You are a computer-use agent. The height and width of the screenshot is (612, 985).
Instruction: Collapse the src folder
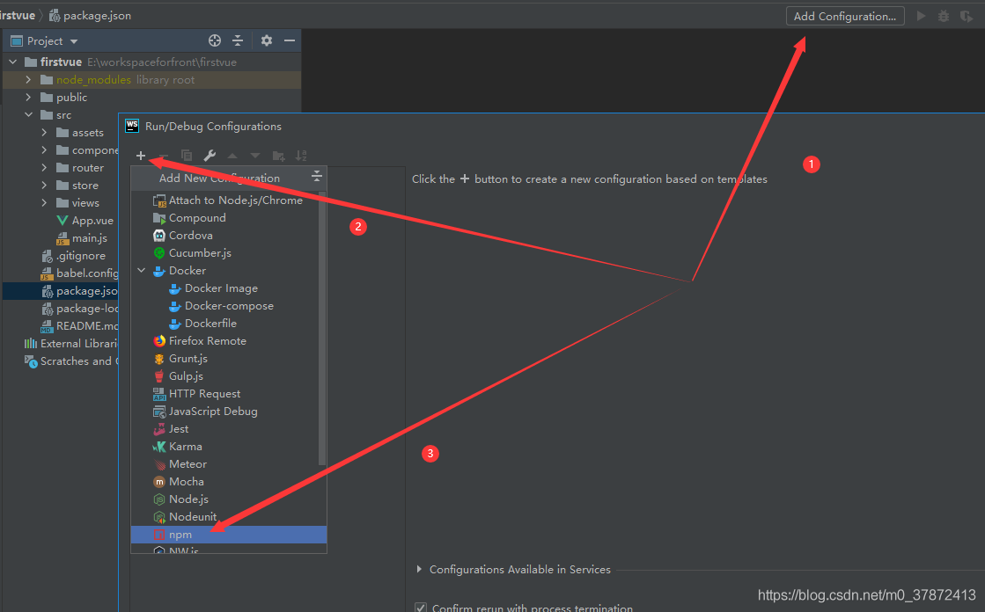[x=29, y=115]
